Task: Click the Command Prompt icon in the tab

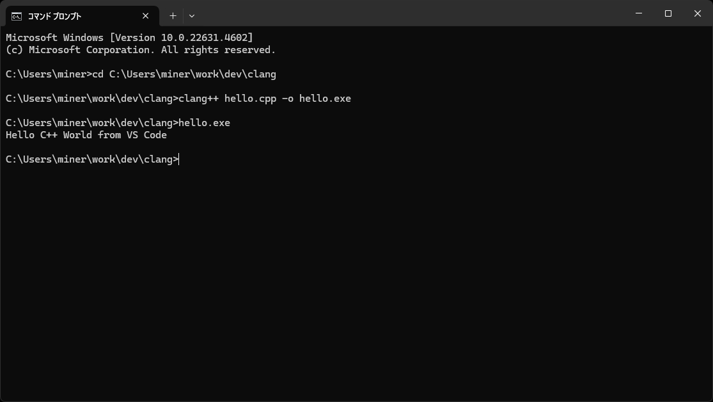Action: click(17, 16)
